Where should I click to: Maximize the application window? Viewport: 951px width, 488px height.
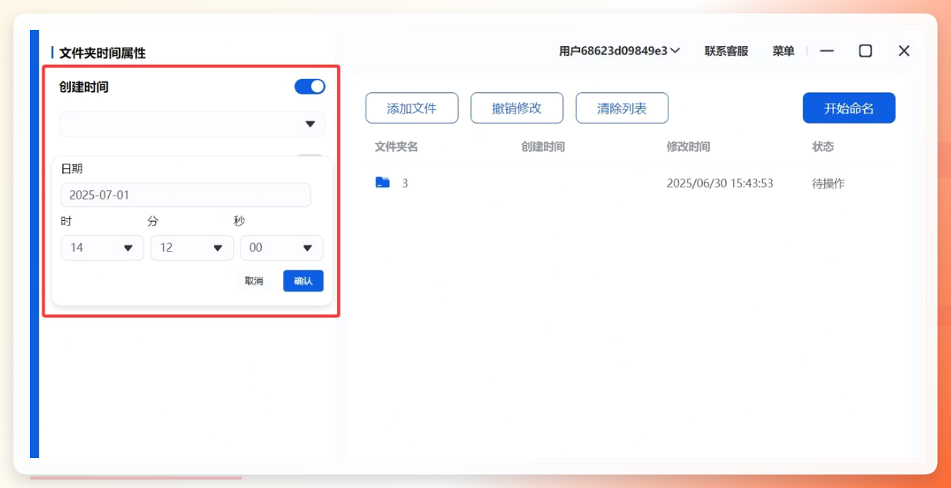click(866, 51)
